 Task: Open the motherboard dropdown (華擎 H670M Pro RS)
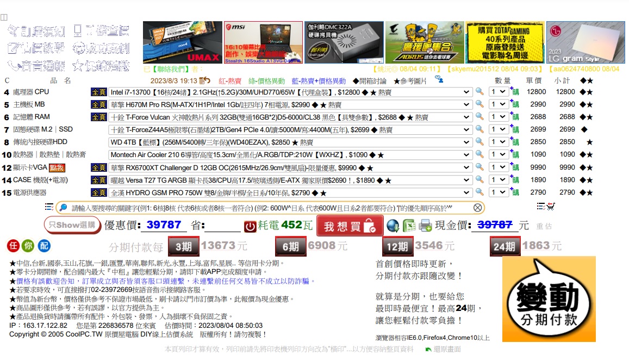290,104
